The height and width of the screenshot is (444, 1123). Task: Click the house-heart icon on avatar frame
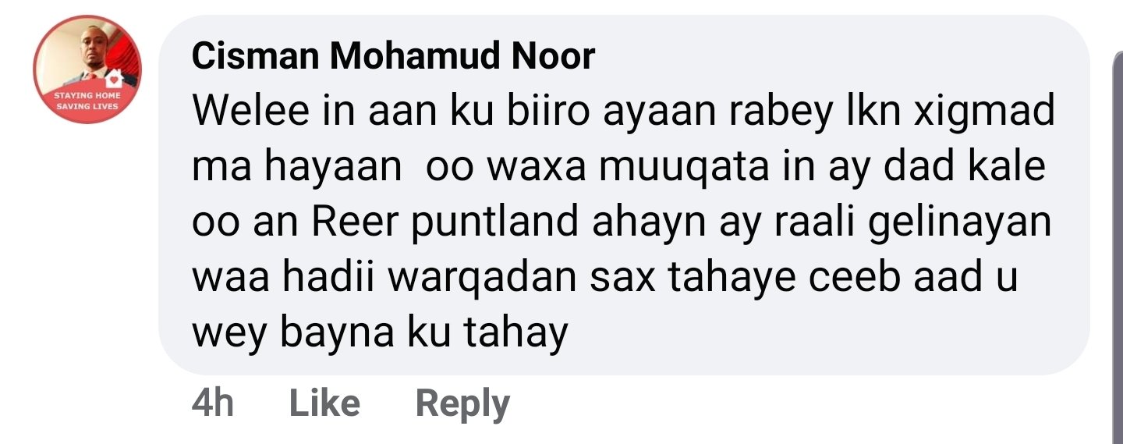(x=114, y=79)
